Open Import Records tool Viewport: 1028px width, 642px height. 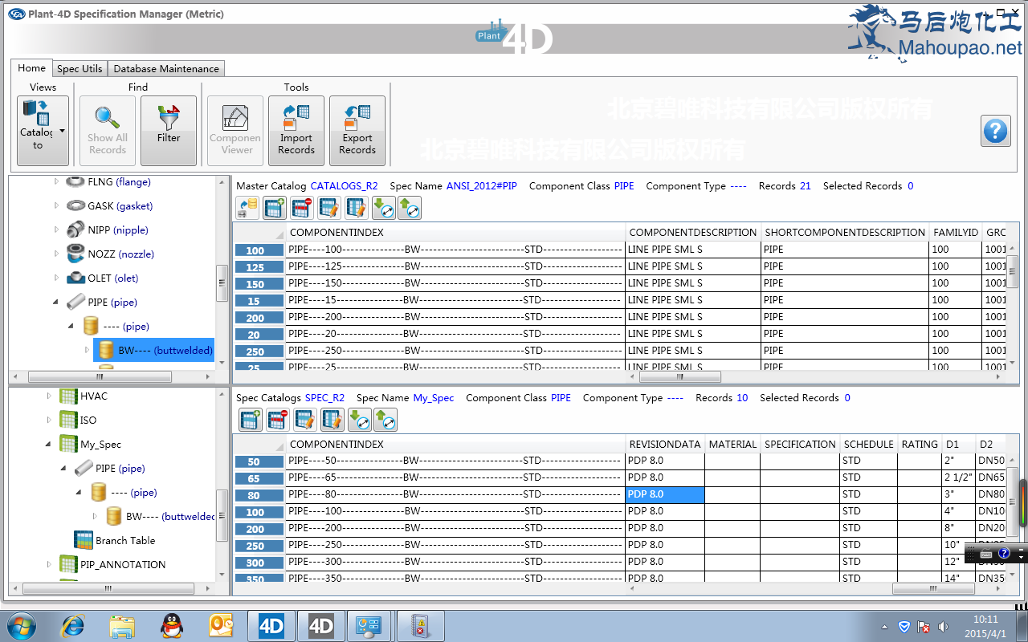coord(296,130)
